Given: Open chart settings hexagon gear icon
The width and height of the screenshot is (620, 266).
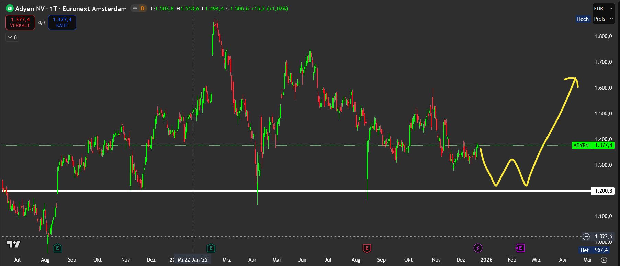Looking at the screenshot, I should [x=604, y=260].
